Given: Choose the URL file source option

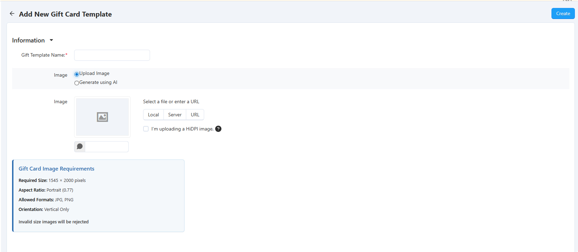Looking at the screenshot, I should (x=195, y=115).
